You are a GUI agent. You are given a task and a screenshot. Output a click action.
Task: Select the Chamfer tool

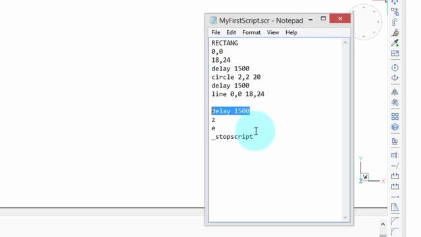pos(395,221)
